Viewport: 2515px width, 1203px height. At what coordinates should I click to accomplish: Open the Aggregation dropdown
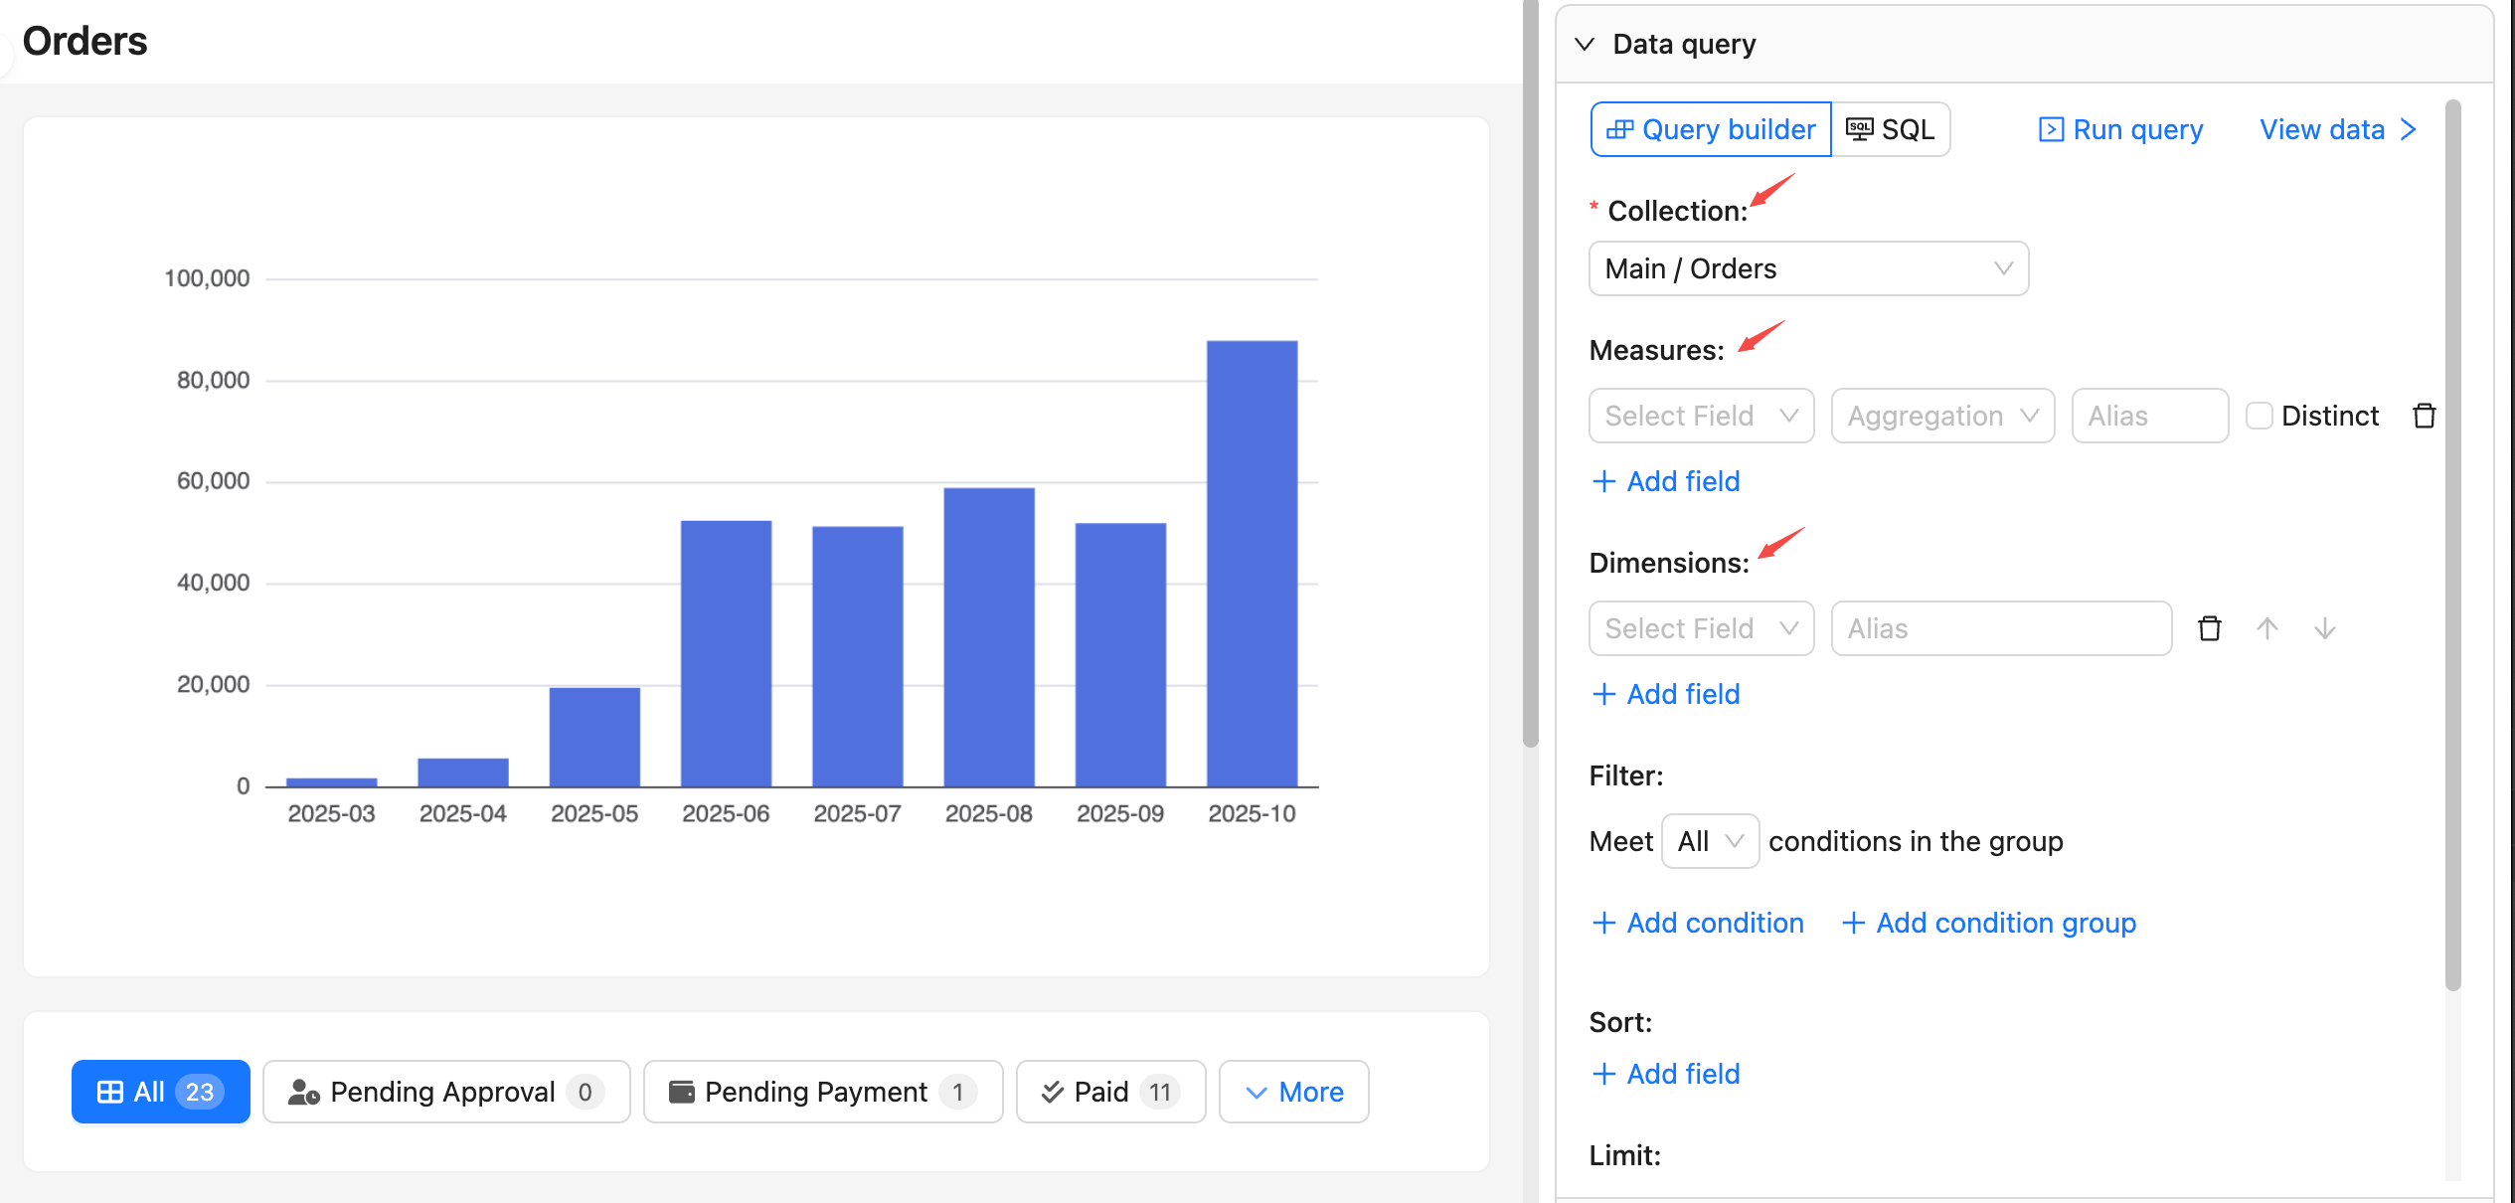click(1941, 416)
